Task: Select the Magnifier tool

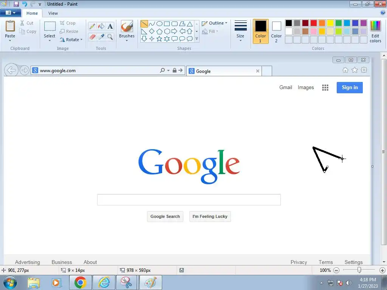Action: click(x=110, y=37)
